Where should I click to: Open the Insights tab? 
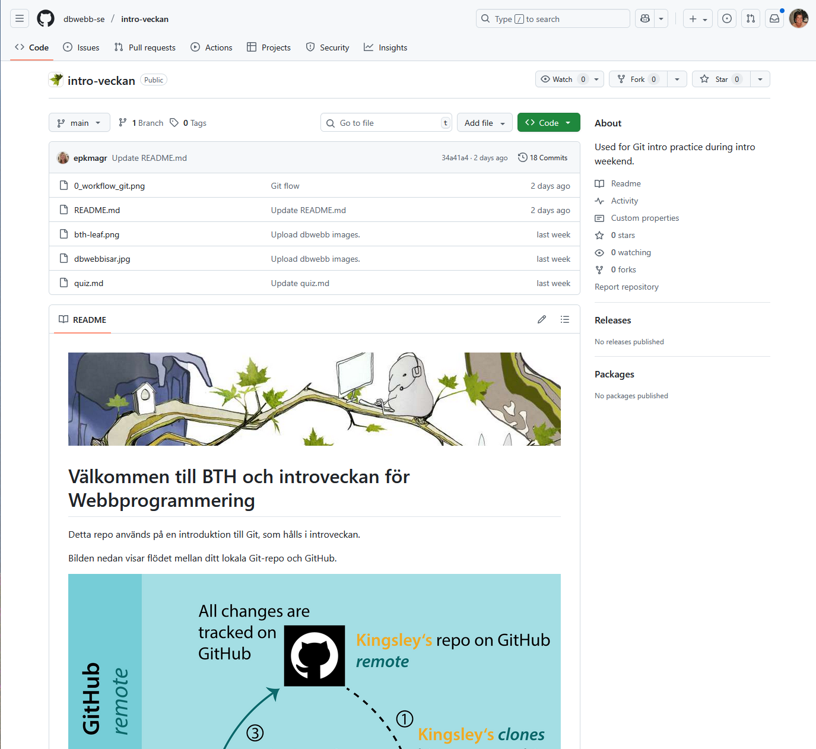point(386,47)
